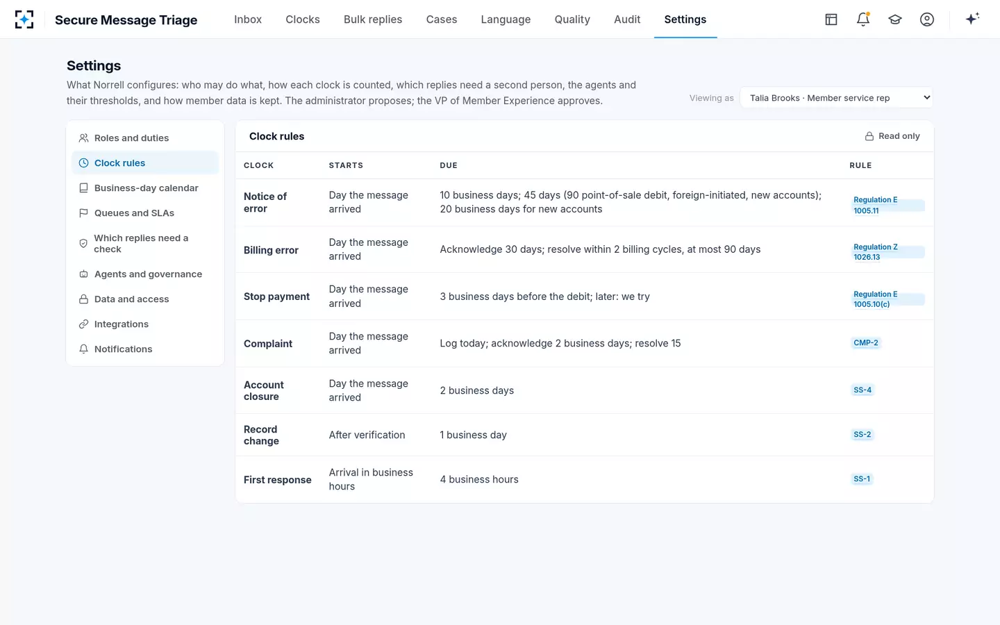Viewport: 1000px width, 625px height.
Task: Open the graduation cap learning icon
Action: (895, 19)
